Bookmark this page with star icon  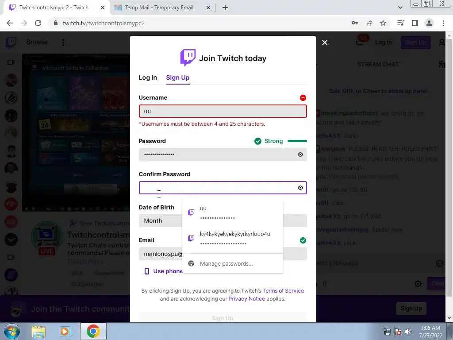(383, 23)
